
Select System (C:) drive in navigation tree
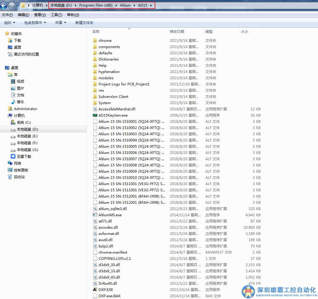coord(24,123)
